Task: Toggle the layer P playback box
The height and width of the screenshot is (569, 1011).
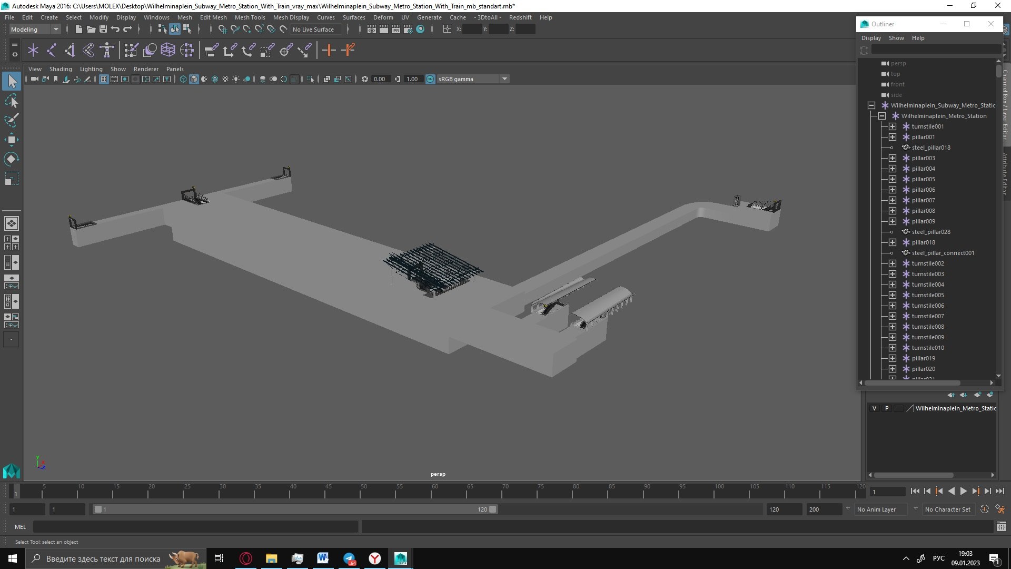Action: [x=887, y=408]
